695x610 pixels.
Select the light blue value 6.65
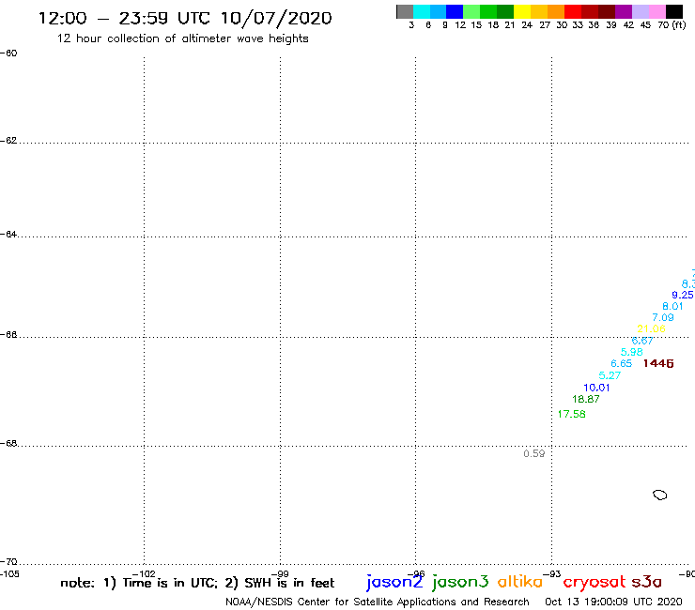click(x=622, y=364)
